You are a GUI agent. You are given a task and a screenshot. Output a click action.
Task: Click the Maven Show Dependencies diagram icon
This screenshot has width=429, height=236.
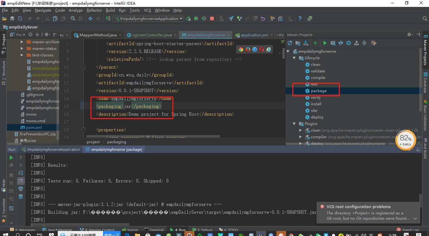pos(356,43)
